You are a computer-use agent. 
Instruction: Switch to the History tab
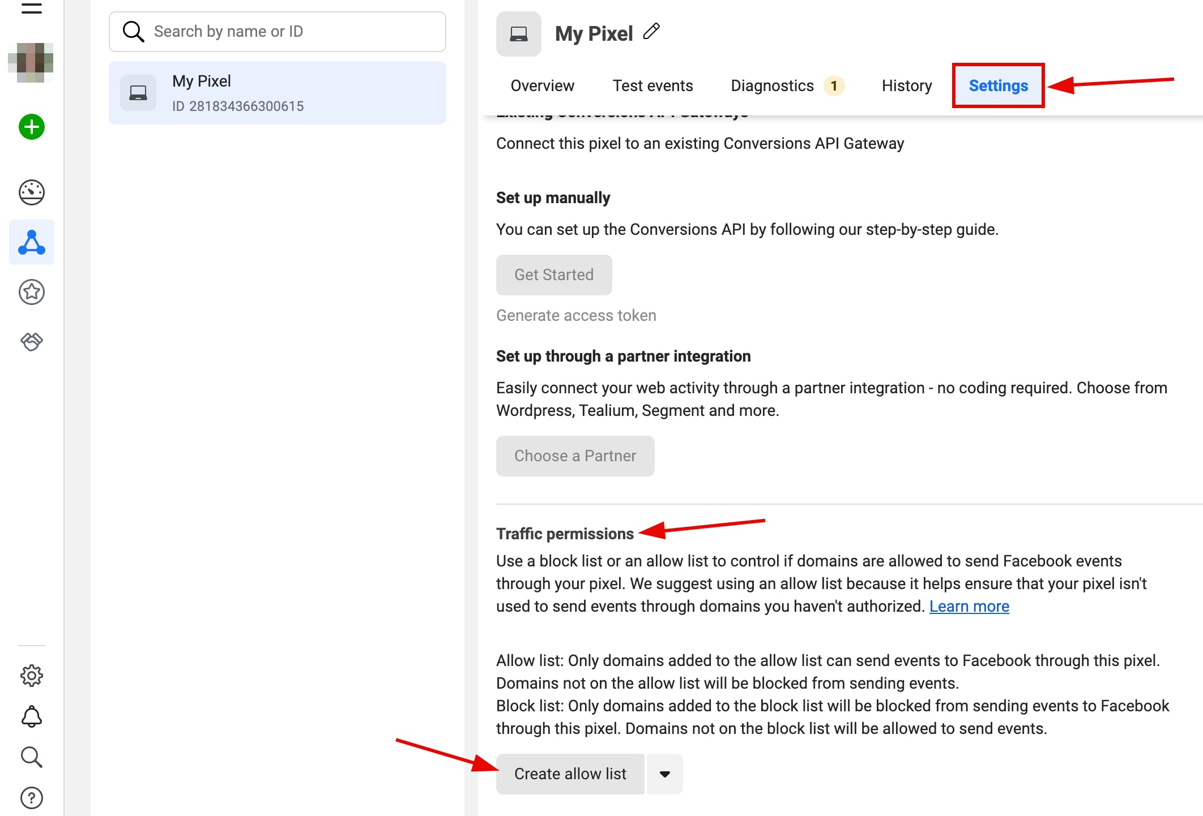906,85
